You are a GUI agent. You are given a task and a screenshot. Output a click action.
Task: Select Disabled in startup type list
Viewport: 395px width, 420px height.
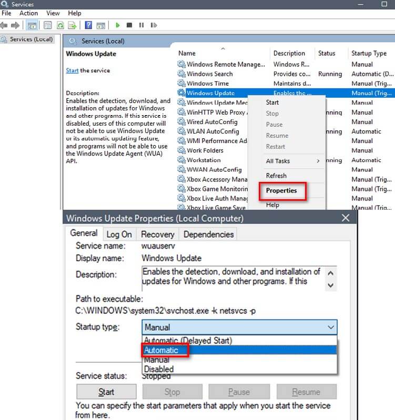(239, 369)
